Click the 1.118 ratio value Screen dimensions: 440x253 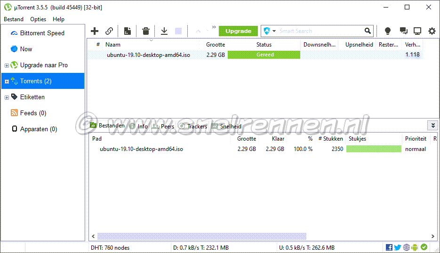pos(412,55)
